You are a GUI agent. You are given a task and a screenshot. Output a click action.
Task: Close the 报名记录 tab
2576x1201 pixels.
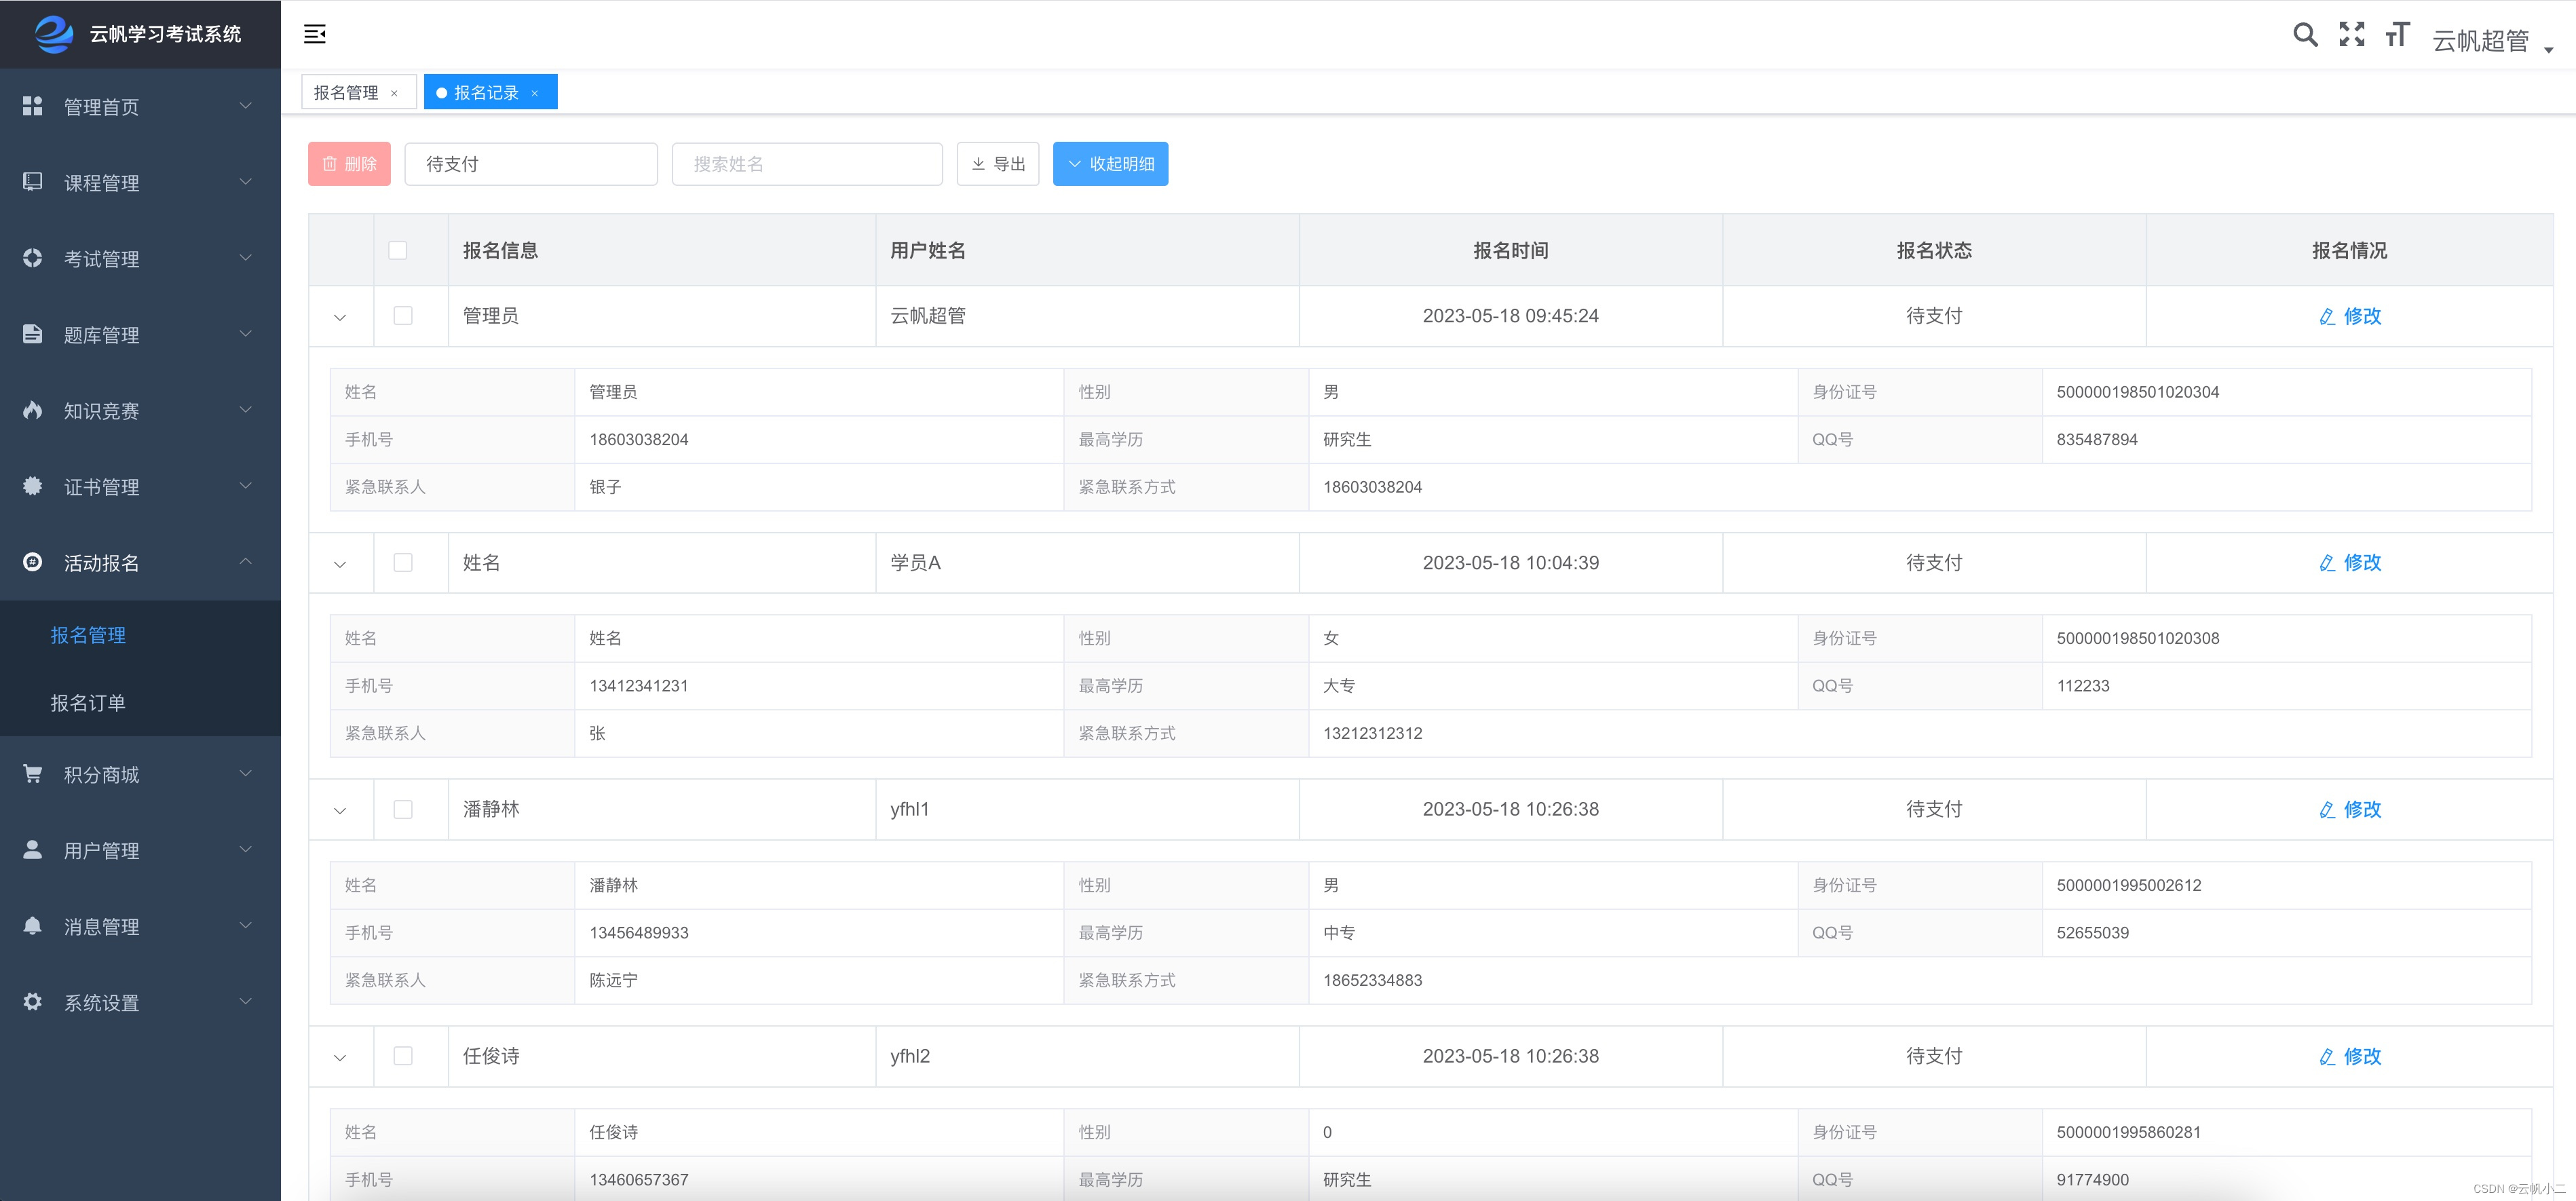coord(535,93)
